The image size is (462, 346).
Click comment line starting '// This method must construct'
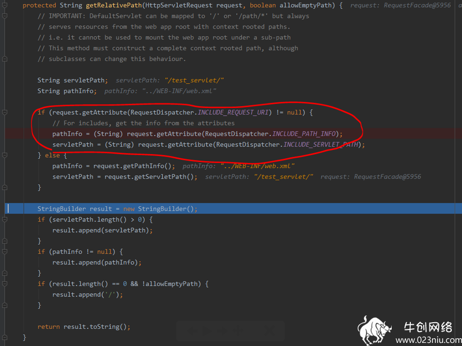(167, 48)
